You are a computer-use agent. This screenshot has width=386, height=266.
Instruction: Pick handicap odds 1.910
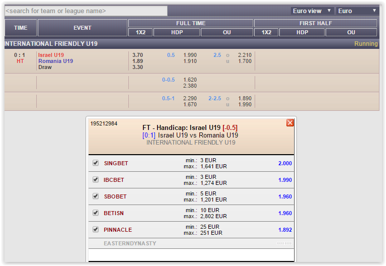190,61
